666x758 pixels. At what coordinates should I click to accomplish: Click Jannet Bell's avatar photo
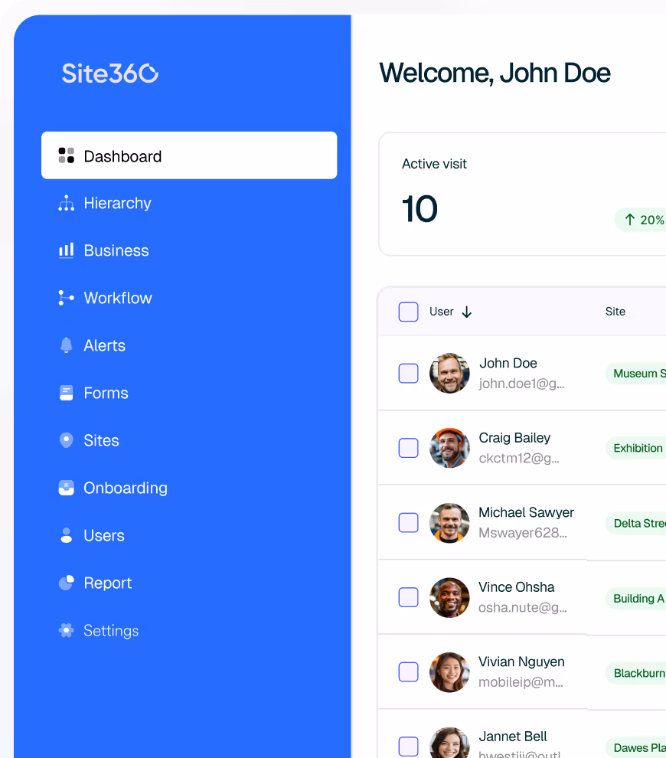coord(449,743)
